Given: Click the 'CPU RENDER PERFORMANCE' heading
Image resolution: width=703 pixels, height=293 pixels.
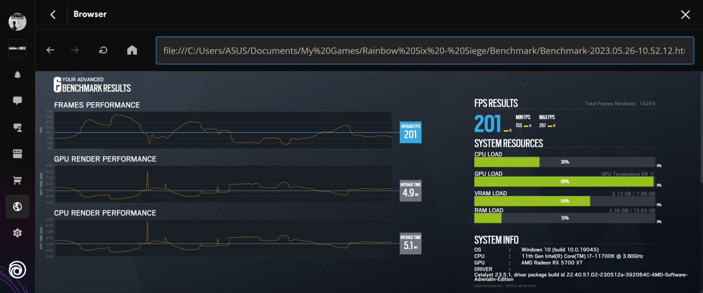Looking at the screenshot, I should tap(105, 213).
